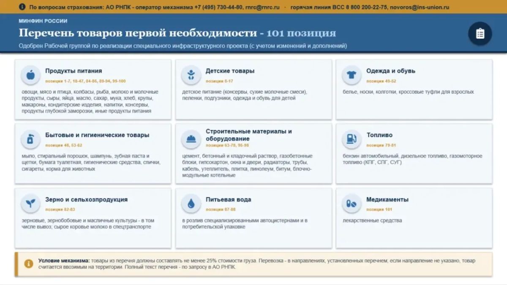The width and height of the screenshot is (507, 285).
Task: Open Бытовые и гигиенические товары heading
Action: coord(97,135)
